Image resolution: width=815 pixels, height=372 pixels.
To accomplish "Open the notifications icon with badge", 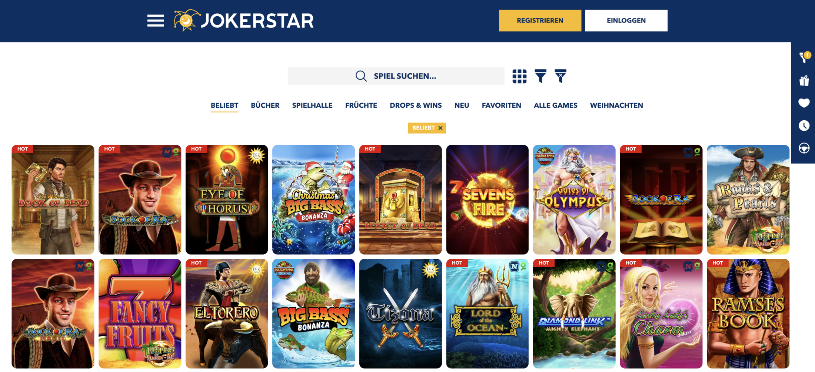I will (805, 57).
